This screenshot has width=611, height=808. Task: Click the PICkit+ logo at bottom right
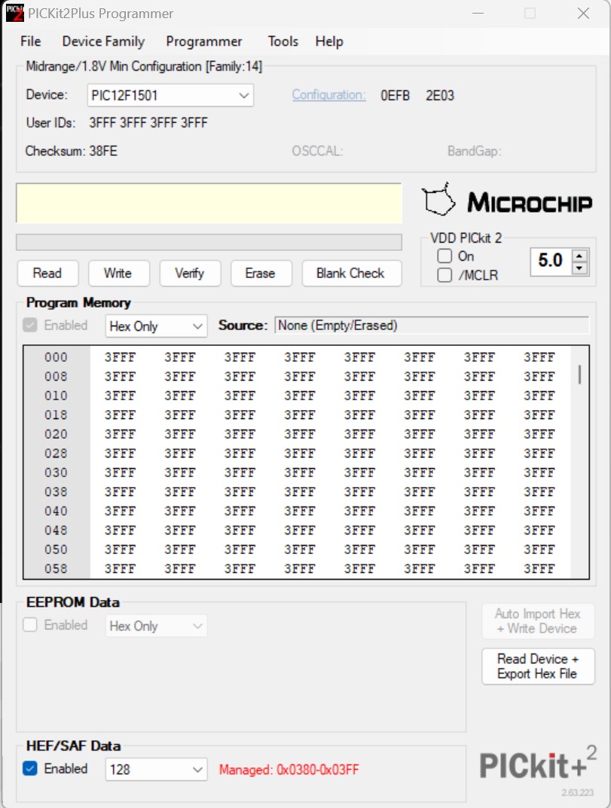point(538,763)
